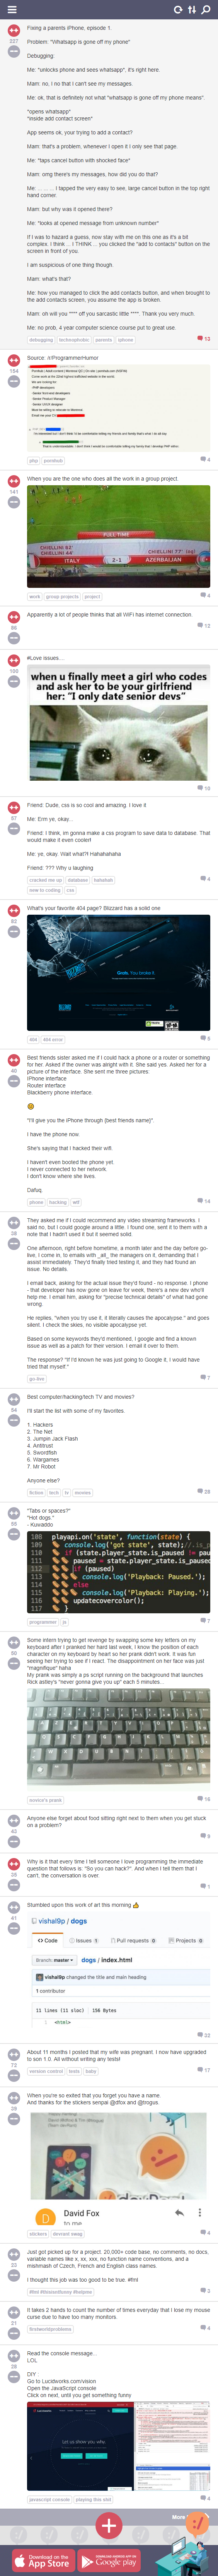
Task: Upvote the parents iPhone episode rant
Action: point(14,31)
